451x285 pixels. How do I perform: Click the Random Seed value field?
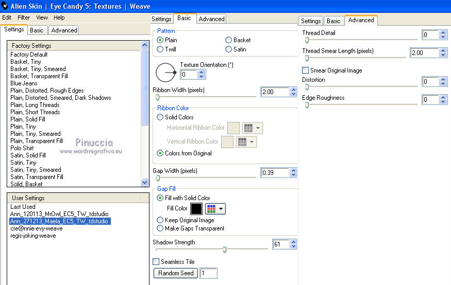[208, 273]
